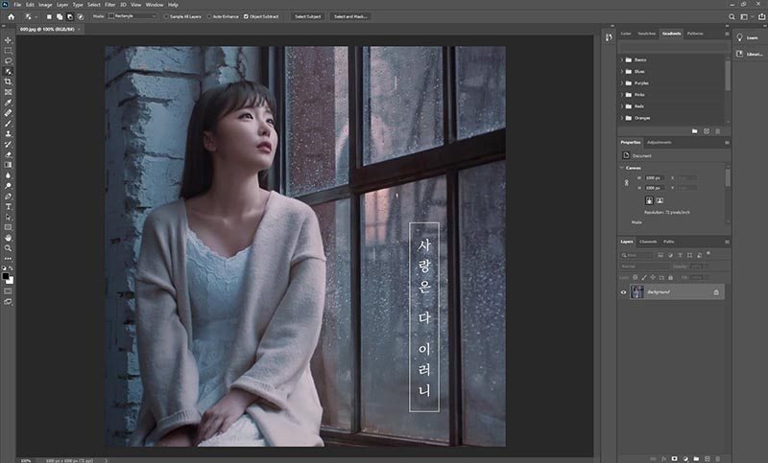The width and height of the screenshot is (768, 463).
Task: Select landscape canvas orientation button
Action: 660,200
